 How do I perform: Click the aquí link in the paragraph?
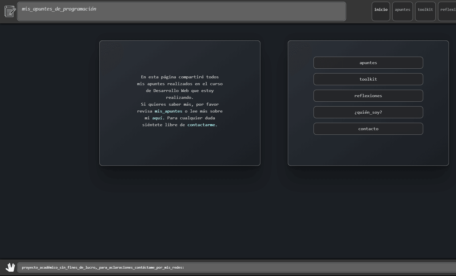pyautogui.click(x=157, y=118)
